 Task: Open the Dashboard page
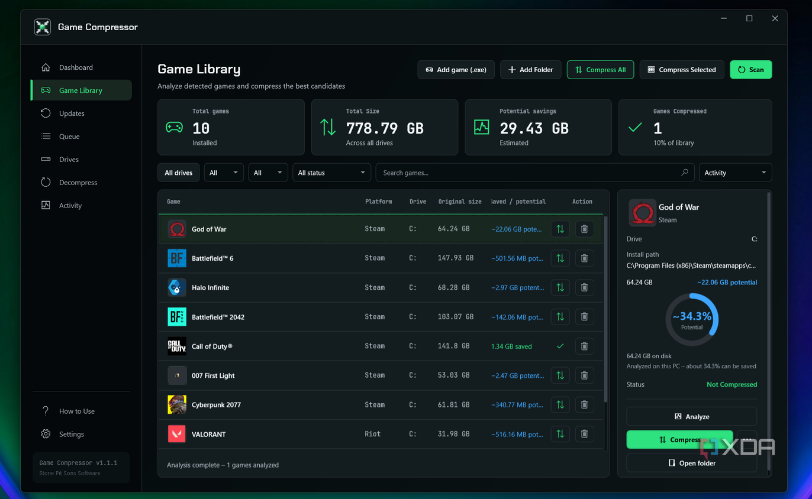[x=81, y=67]
